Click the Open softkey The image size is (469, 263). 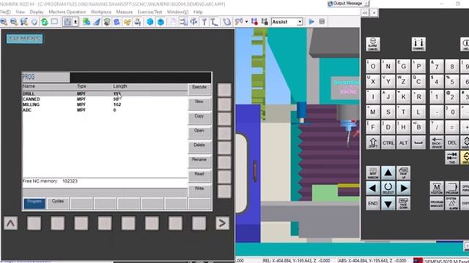click(x=199, y=133)
